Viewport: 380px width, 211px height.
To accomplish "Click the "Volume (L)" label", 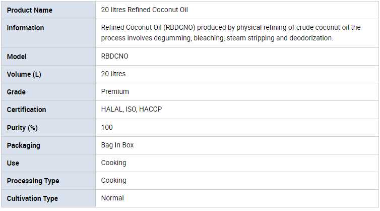I will tap(24, 74).
